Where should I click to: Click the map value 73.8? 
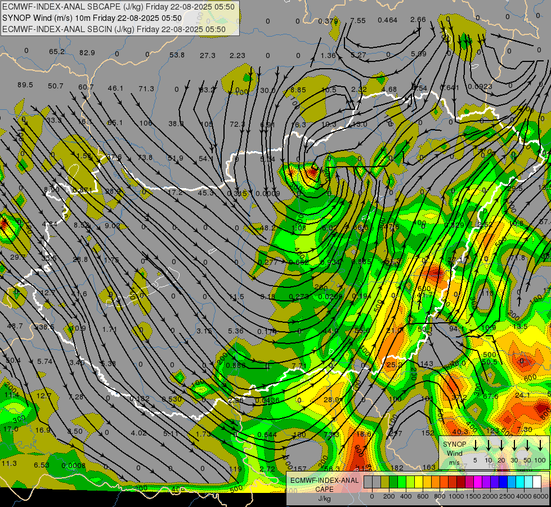point(145,157)
